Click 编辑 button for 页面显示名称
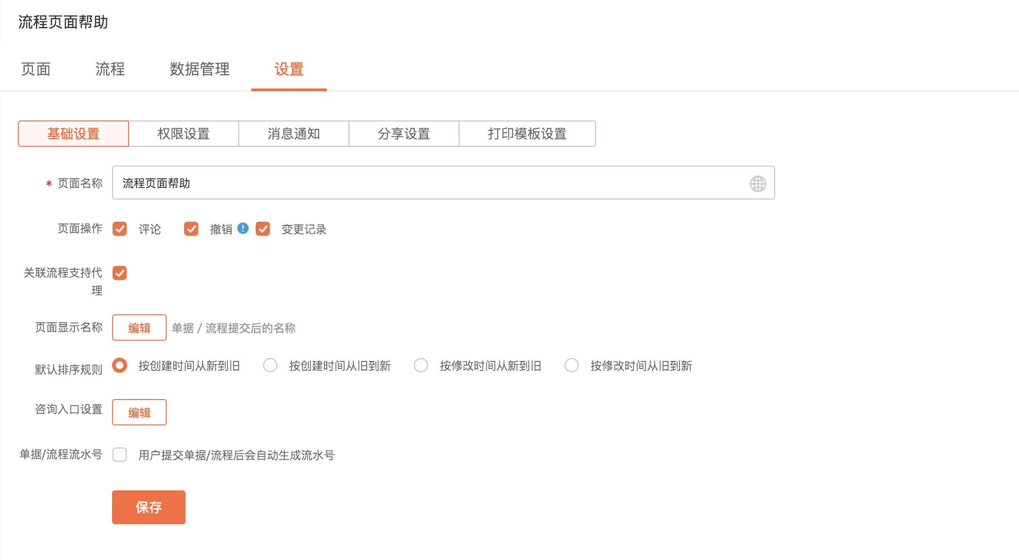The image size is (1019, 560). [x=139, y=328]
